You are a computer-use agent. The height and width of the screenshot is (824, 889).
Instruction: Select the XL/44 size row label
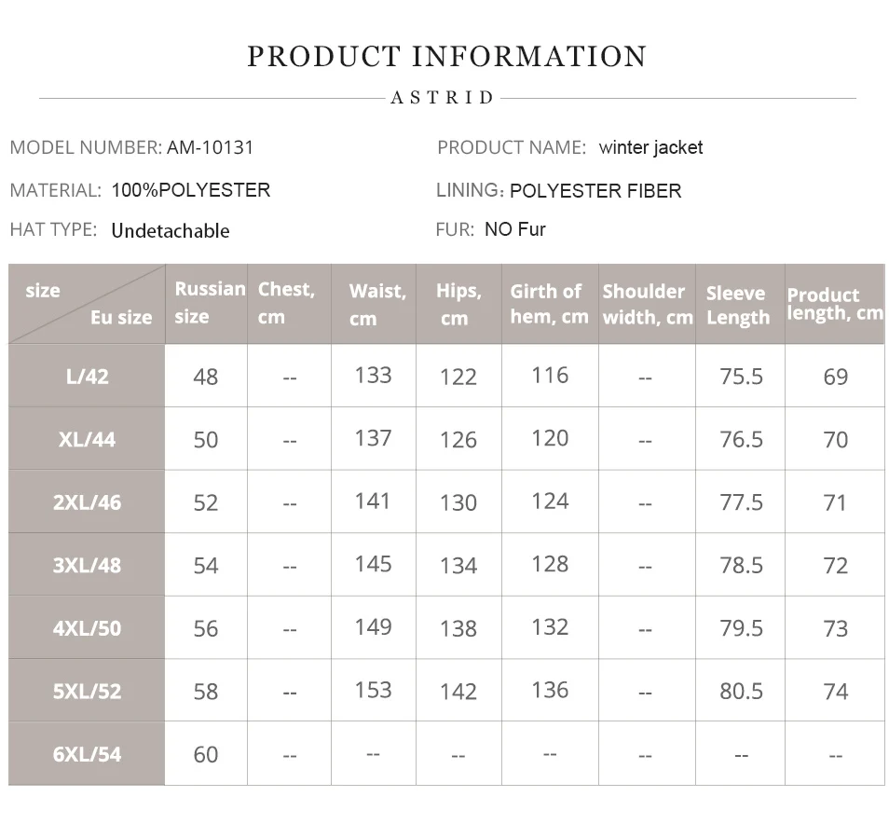tap(87, 439)
